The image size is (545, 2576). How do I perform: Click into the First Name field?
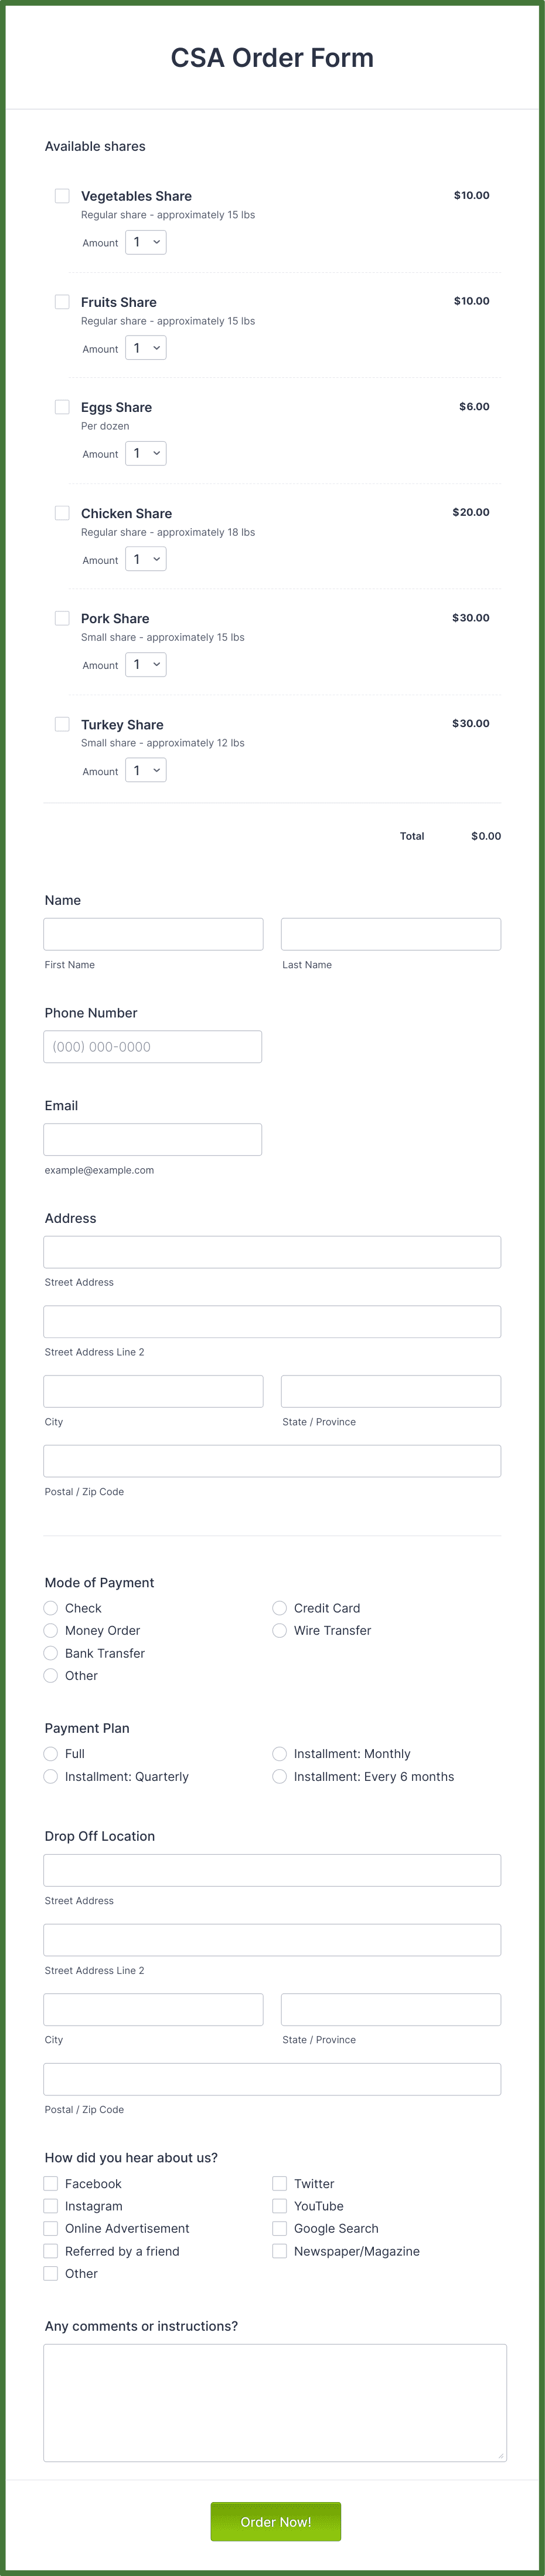pos(153,933)
